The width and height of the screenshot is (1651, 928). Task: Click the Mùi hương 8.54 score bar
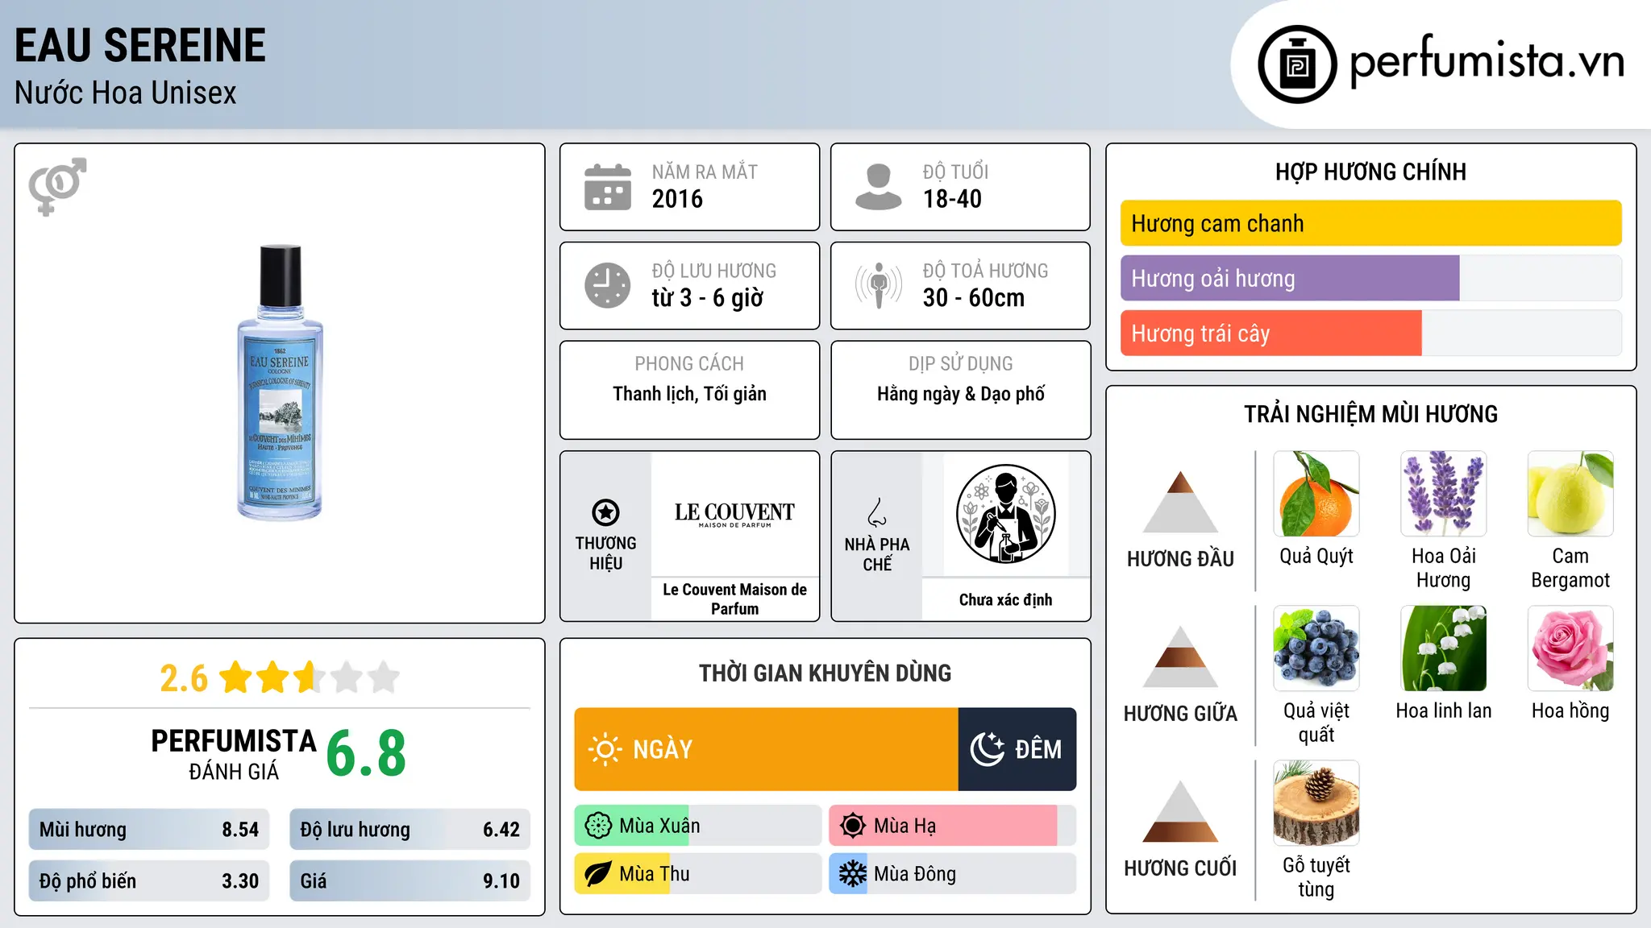149,830
